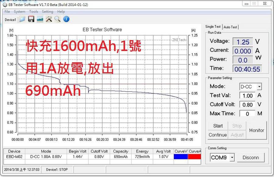Click the landscape picture toolbar icon

pos(40,19)
